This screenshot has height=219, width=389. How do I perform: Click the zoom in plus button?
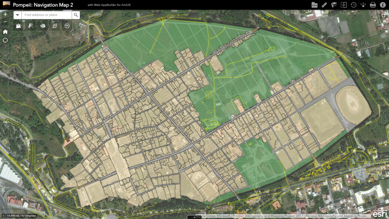point(5,14)
